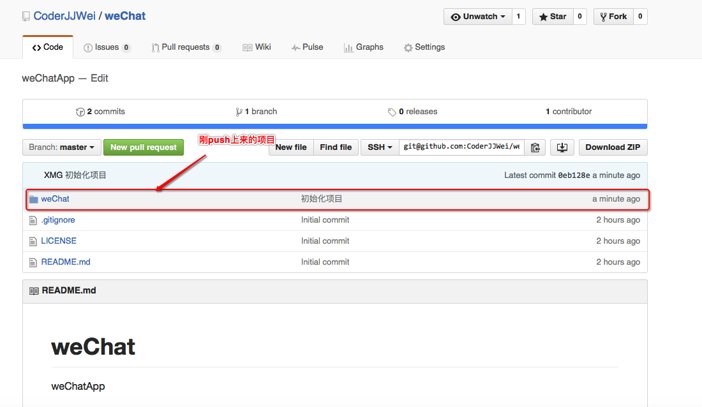Open .gitignore Initial commit message
702x407 pixels.
tap(325, 220)
